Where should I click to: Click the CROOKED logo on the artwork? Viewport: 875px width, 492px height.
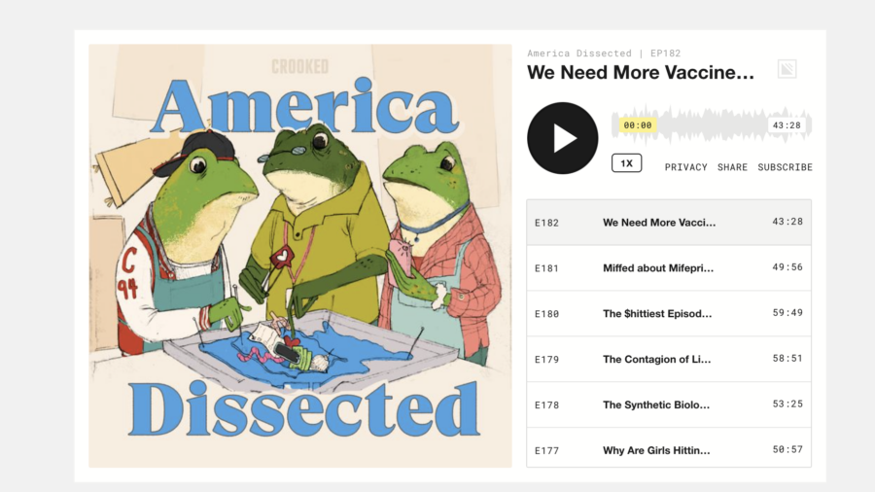click(x=300, y=66)
